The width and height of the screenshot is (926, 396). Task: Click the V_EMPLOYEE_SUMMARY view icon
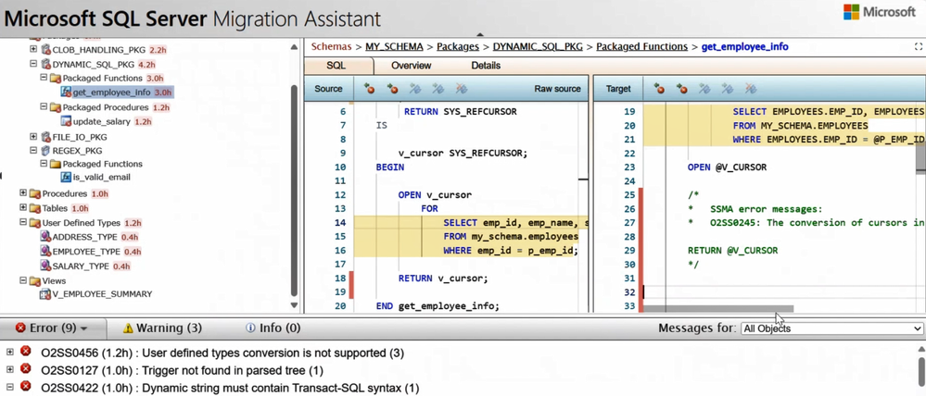coord(45,293)
